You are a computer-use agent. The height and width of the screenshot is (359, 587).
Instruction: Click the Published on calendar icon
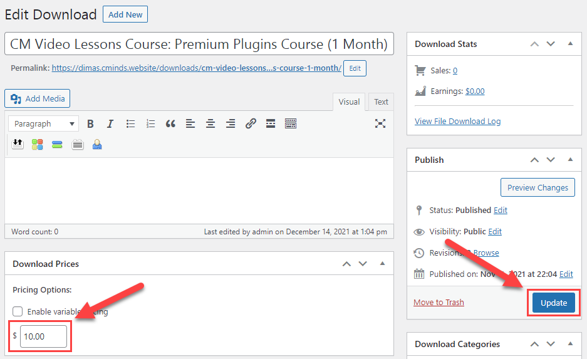tap(419, 274)
